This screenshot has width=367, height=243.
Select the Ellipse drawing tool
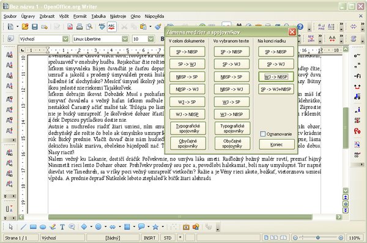tap(43, 226)
